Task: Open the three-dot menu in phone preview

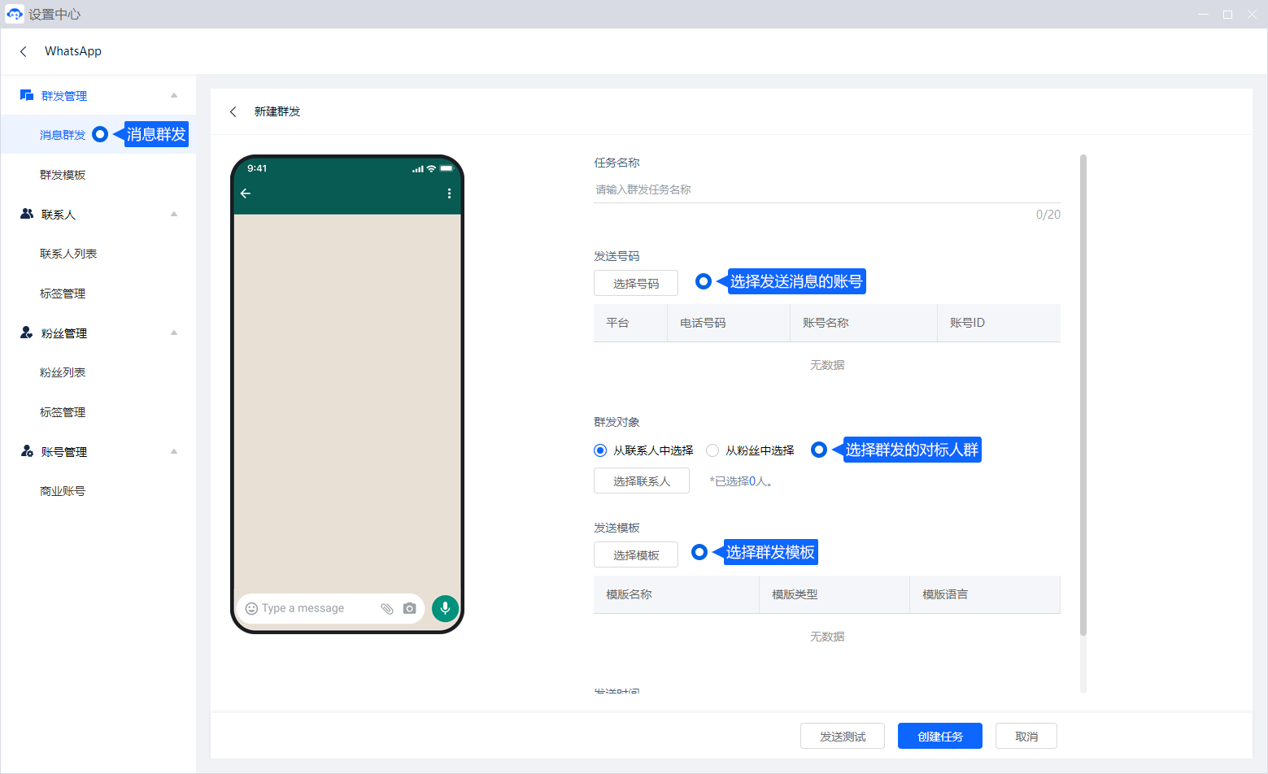Action: click(x=449, y=193)
